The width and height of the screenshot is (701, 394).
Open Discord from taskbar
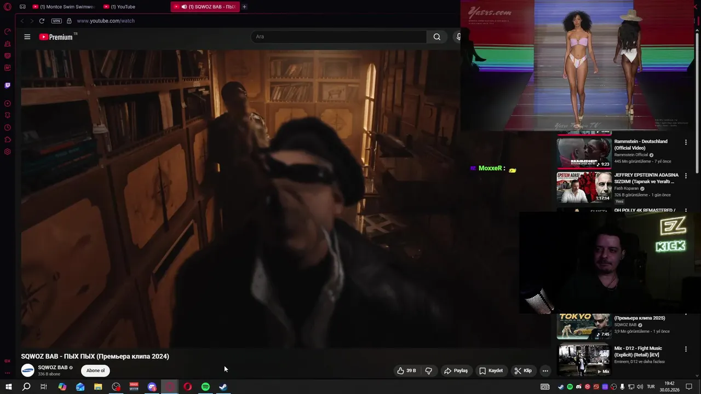152,387
